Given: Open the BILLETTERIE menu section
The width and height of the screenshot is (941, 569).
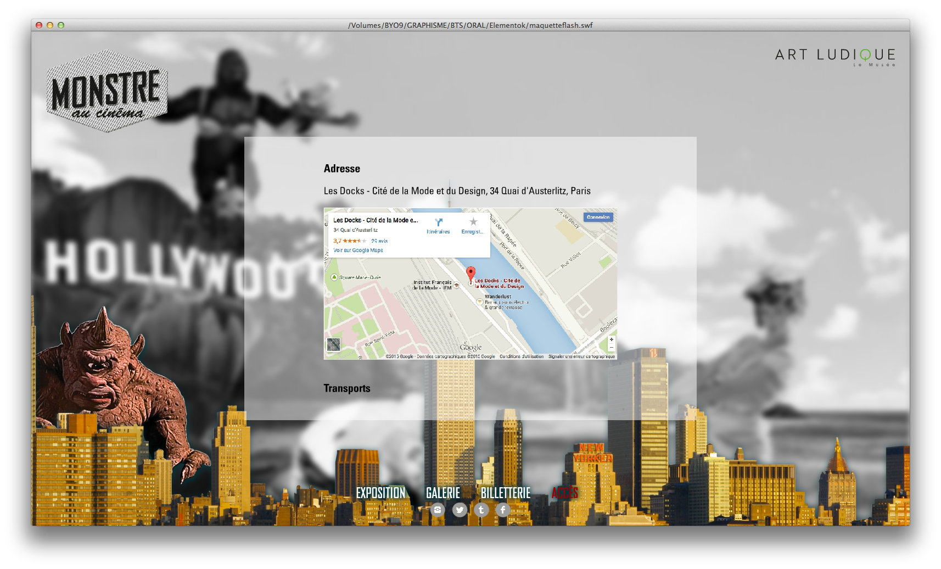Looking at the screenshot, I should point(506,493).
